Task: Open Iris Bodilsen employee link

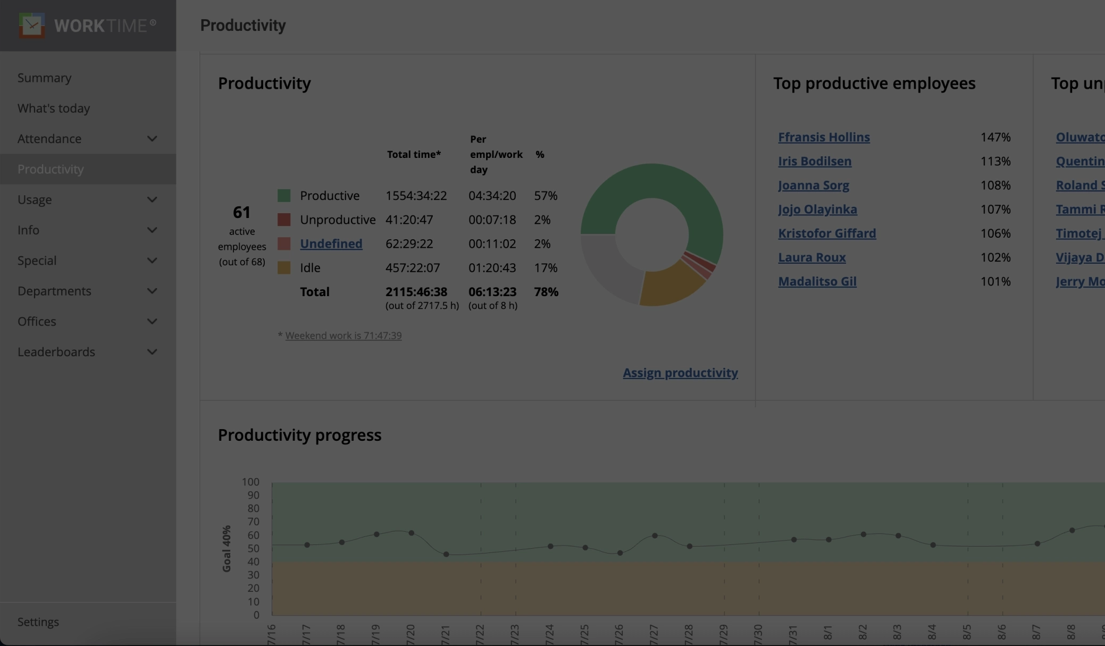Action: coord(815,161)
